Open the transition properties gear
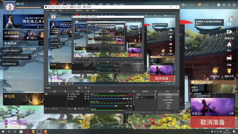238x134 pixels. coord(155,94)
